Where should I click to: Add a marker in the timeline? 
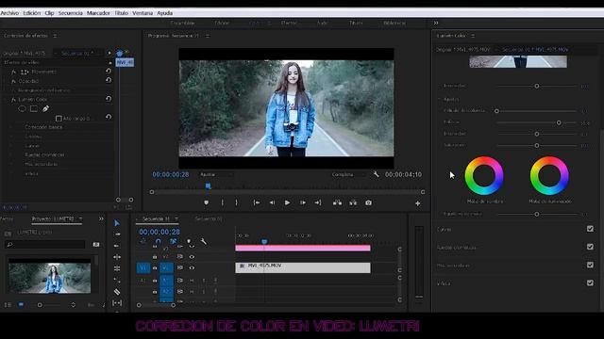coord(189,241)
